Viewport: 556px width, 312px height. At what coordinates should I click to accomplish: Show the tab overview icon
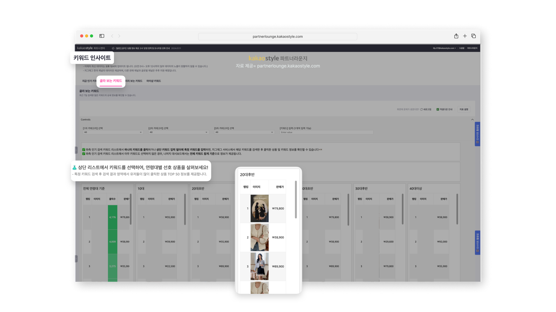tap(473, 36)
